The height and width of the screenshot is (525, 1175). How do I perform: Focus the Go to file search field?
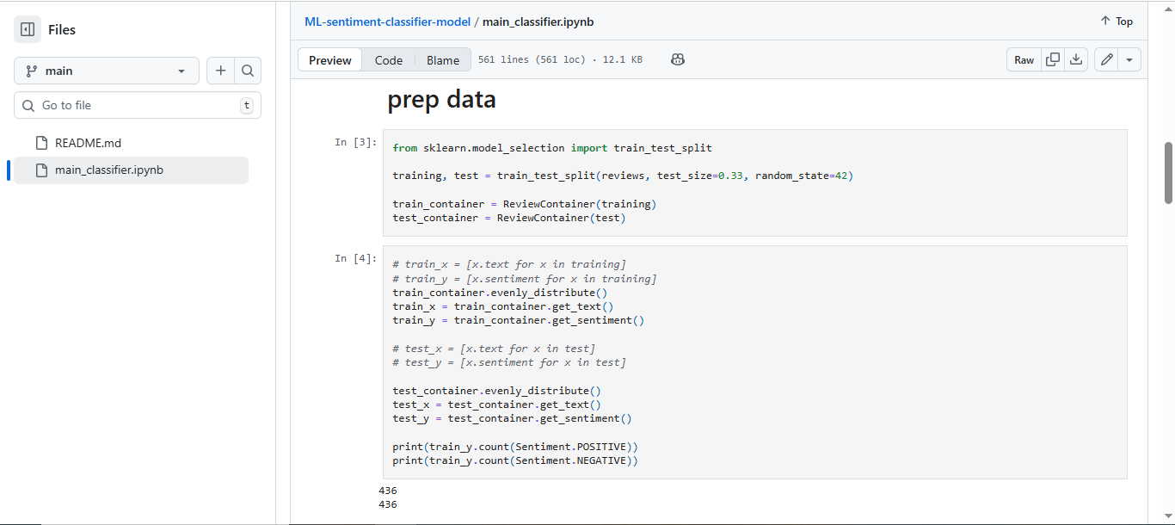(138, 105)
